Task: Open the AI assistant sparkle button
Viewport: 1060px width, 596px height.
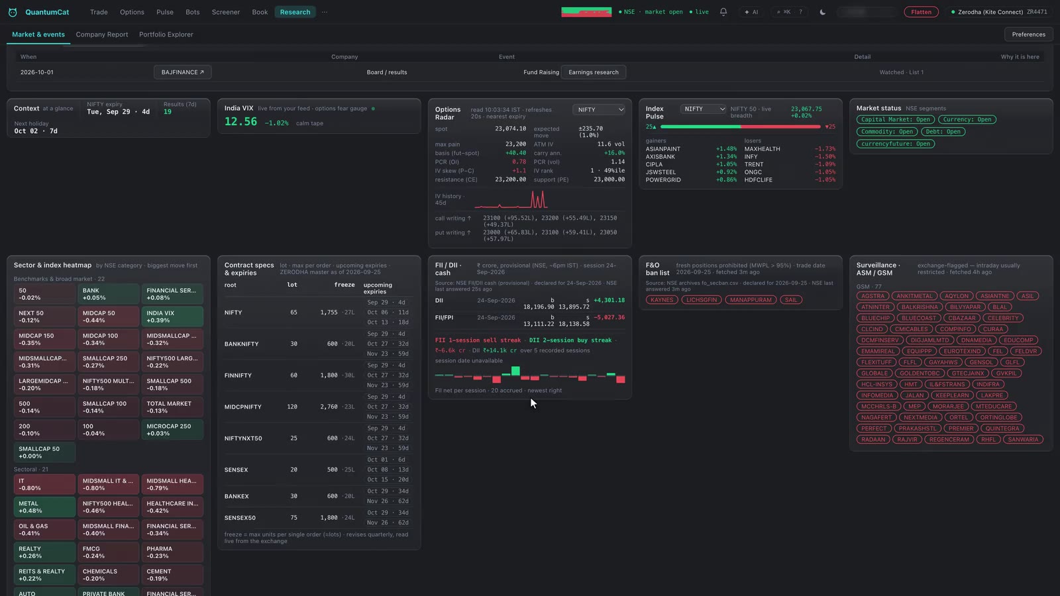Action: point(751,12)
